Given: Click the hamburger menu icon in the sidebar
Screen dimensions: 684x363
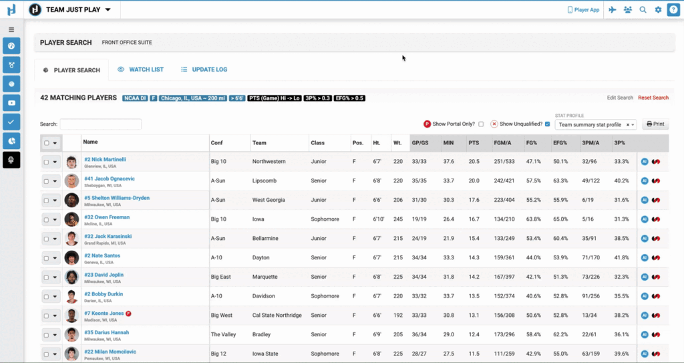Looking at the screenshot, I should [x=11, y=30].
